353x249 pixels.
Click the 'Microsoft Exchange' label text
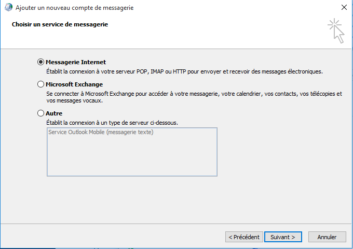tap(74, 84)
